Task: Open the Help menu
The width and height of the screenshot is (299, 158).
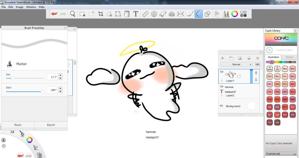Action: [x=41, y=7]
